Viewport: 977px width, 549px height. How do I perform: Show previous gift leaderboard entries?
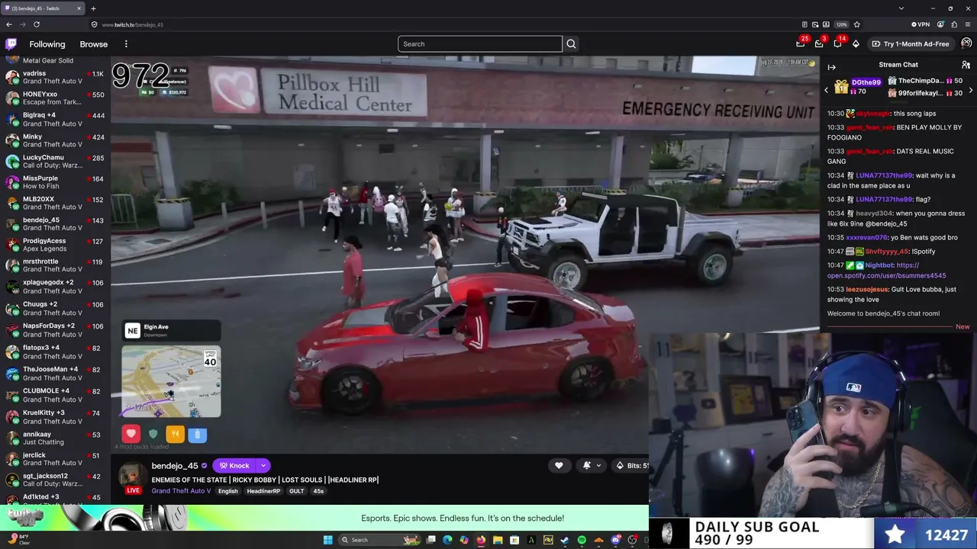coord(826,91)
